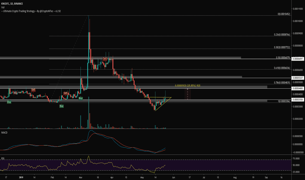
Task: Select the 0.00003558 horizontal line price tag
Action: [298, 99]
